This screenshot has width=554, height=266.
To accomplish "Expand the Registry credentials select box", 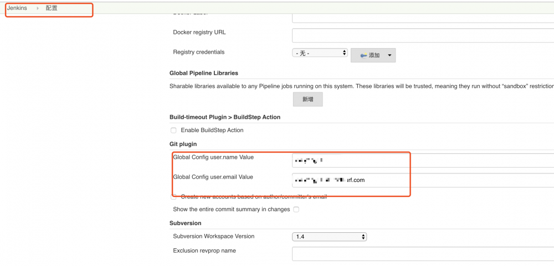I will [x=320, y=53].
